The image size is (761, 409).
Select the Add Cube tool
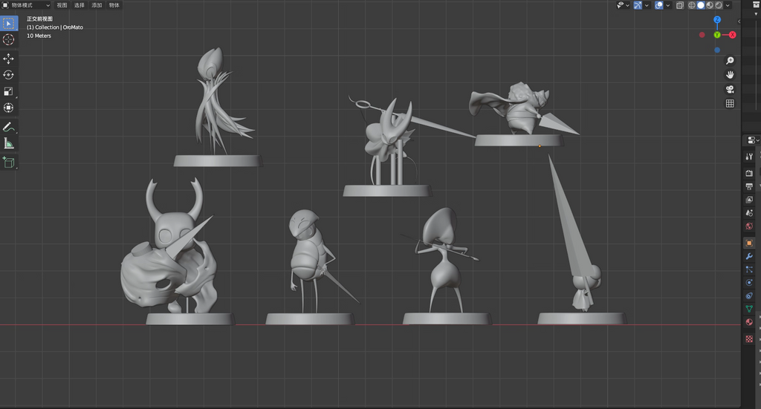(x=9, y=162)
